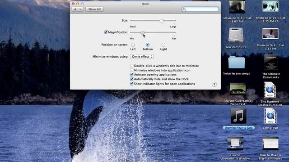This screenshot has width=289, height=162.
Task: Open the Macintosh HD drive icon
Action: point(236,36)
